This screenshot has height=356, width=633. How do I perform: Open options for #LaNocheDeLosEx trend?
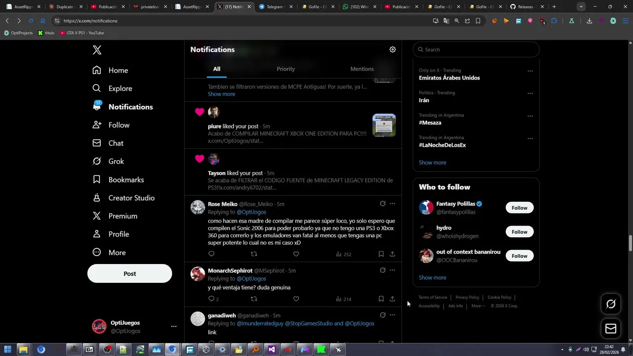click(530, 138)
